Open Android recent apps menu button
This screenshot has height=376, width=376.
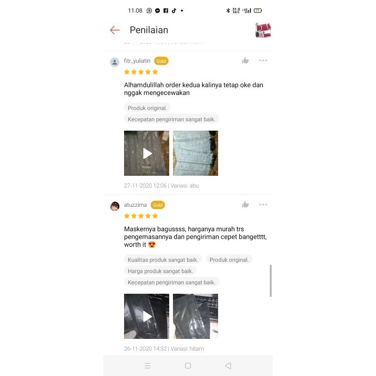148,366
